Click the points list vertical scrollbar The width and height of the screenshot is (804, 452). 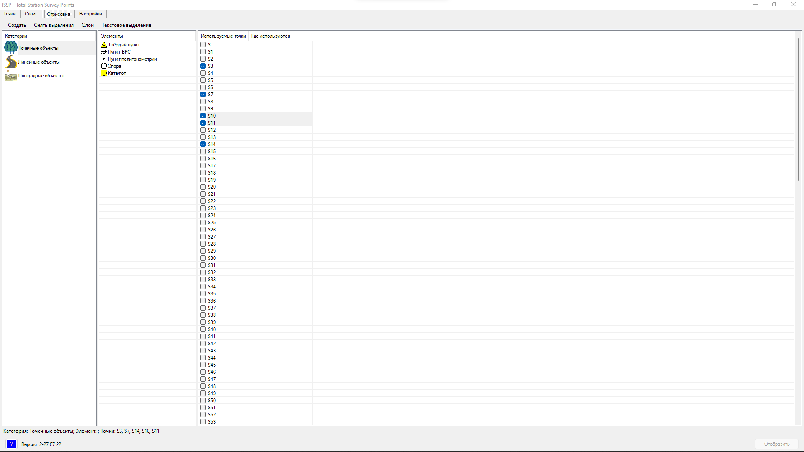click(x=798, y=110)
